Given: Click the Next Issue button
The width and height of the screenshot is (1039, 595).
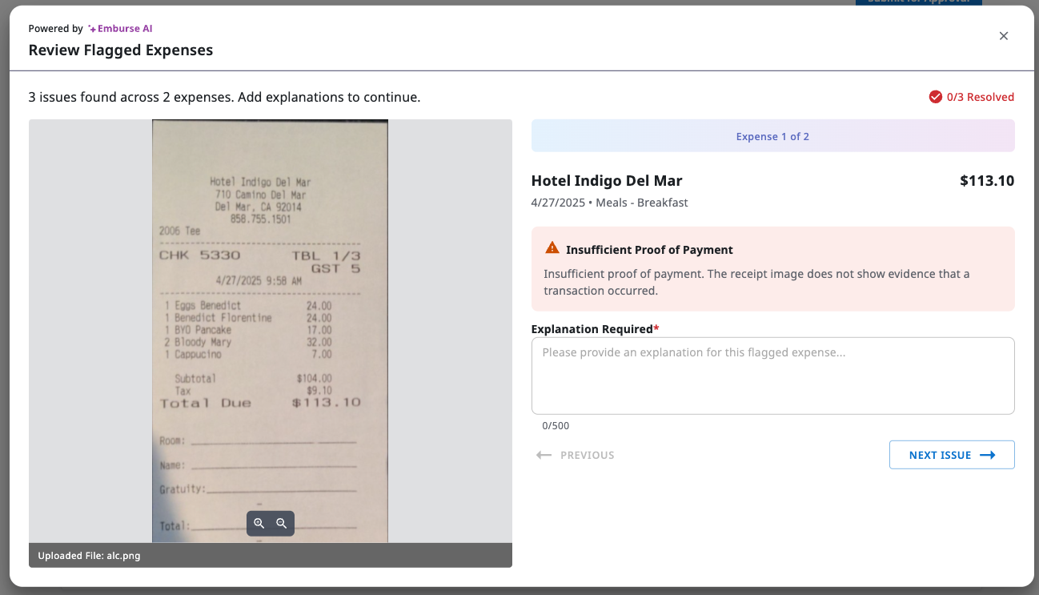Looking at the screenshot, I should pos(952,455).
